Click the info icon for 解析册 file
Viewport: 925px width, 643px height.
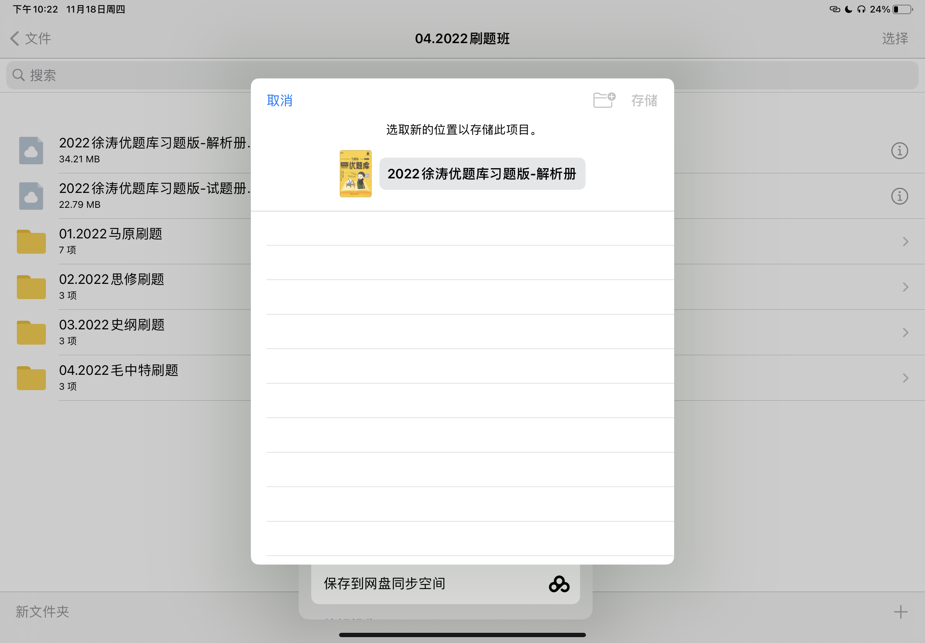pyautogui.click(x=899, y=151)
